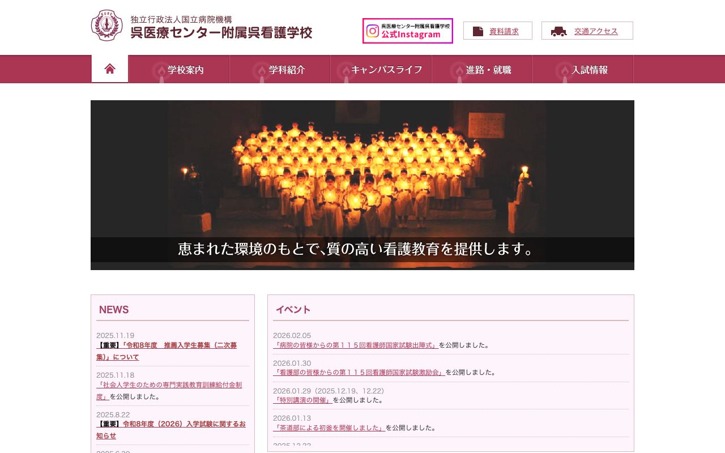Click the document icon beside 資料請求
725x453 pixels.
478,31
